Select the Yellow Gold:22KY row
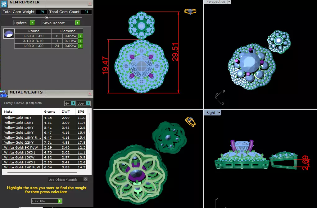The height and width of the screenshot is (208, 317). (x=44, y=142)
